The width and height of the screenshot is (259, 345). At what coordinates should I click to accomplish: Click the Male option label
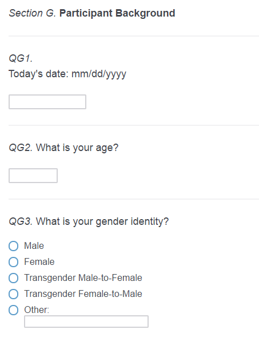click(x=34, y=246)
